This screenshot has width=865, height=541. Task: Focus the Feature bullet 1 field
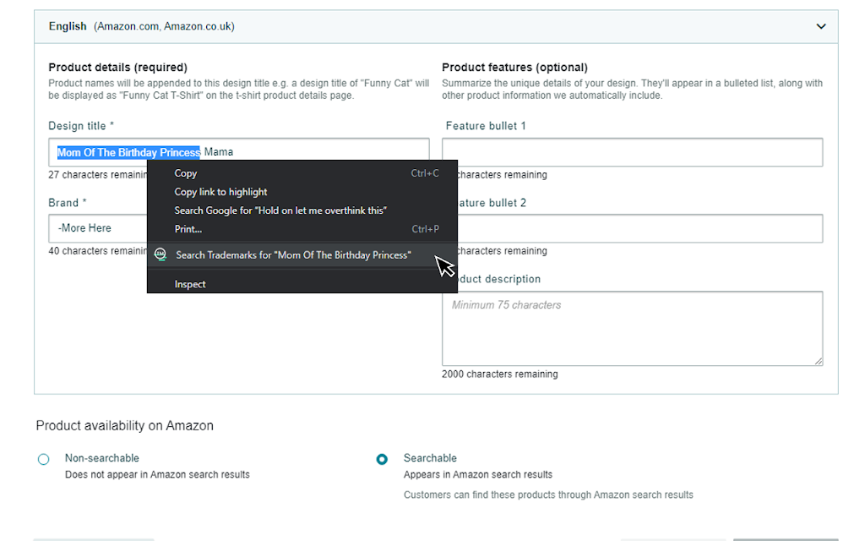pos(632,152)
